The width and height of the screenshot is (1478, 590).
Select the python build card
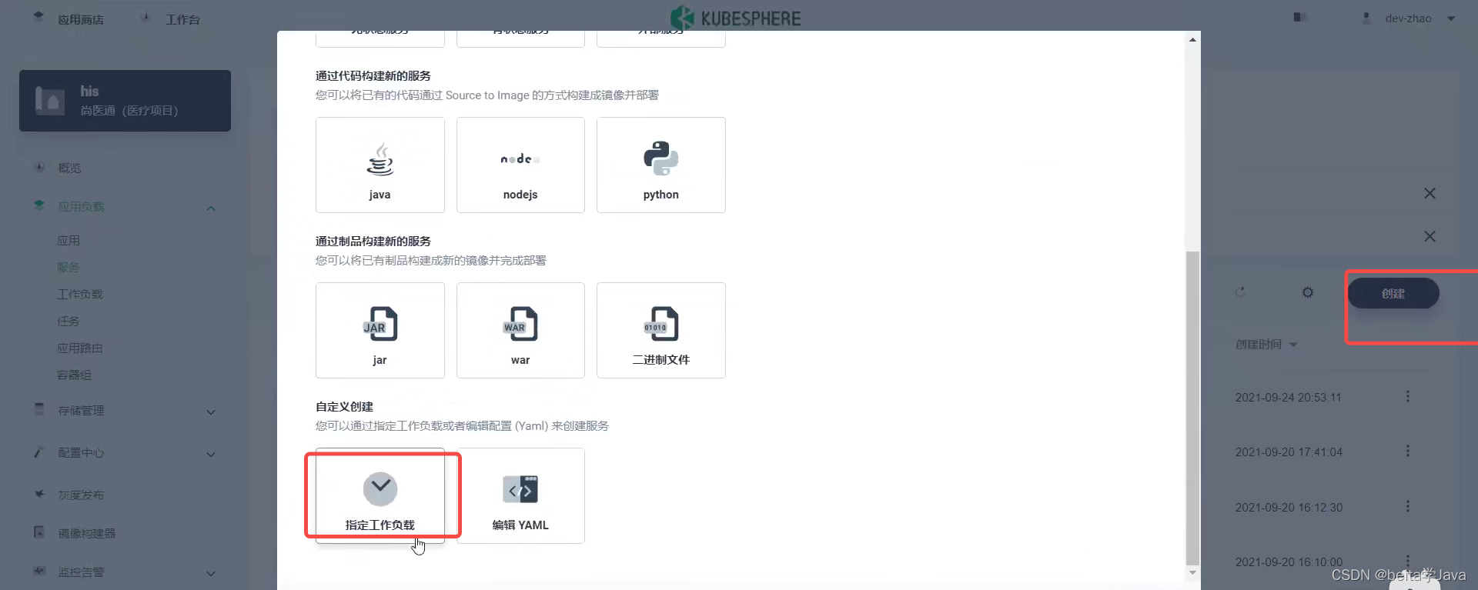[661, 165]
